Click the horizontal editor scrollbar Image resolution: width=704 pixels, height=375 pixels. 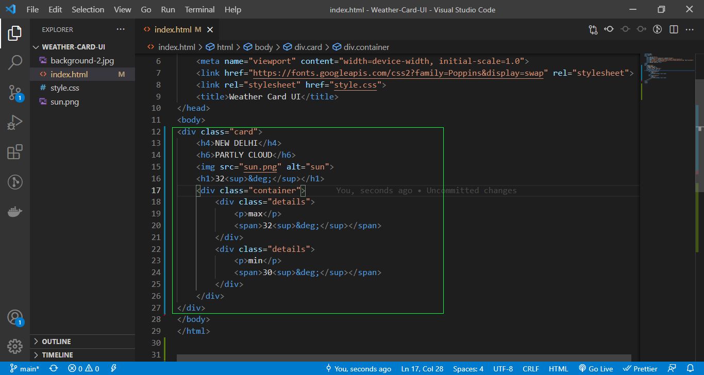[404, 357]
